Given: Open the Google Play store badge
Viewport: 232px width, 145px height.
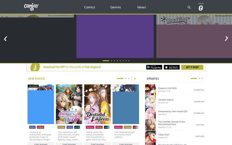Looking at the screenshot, I should coord(154,67).
